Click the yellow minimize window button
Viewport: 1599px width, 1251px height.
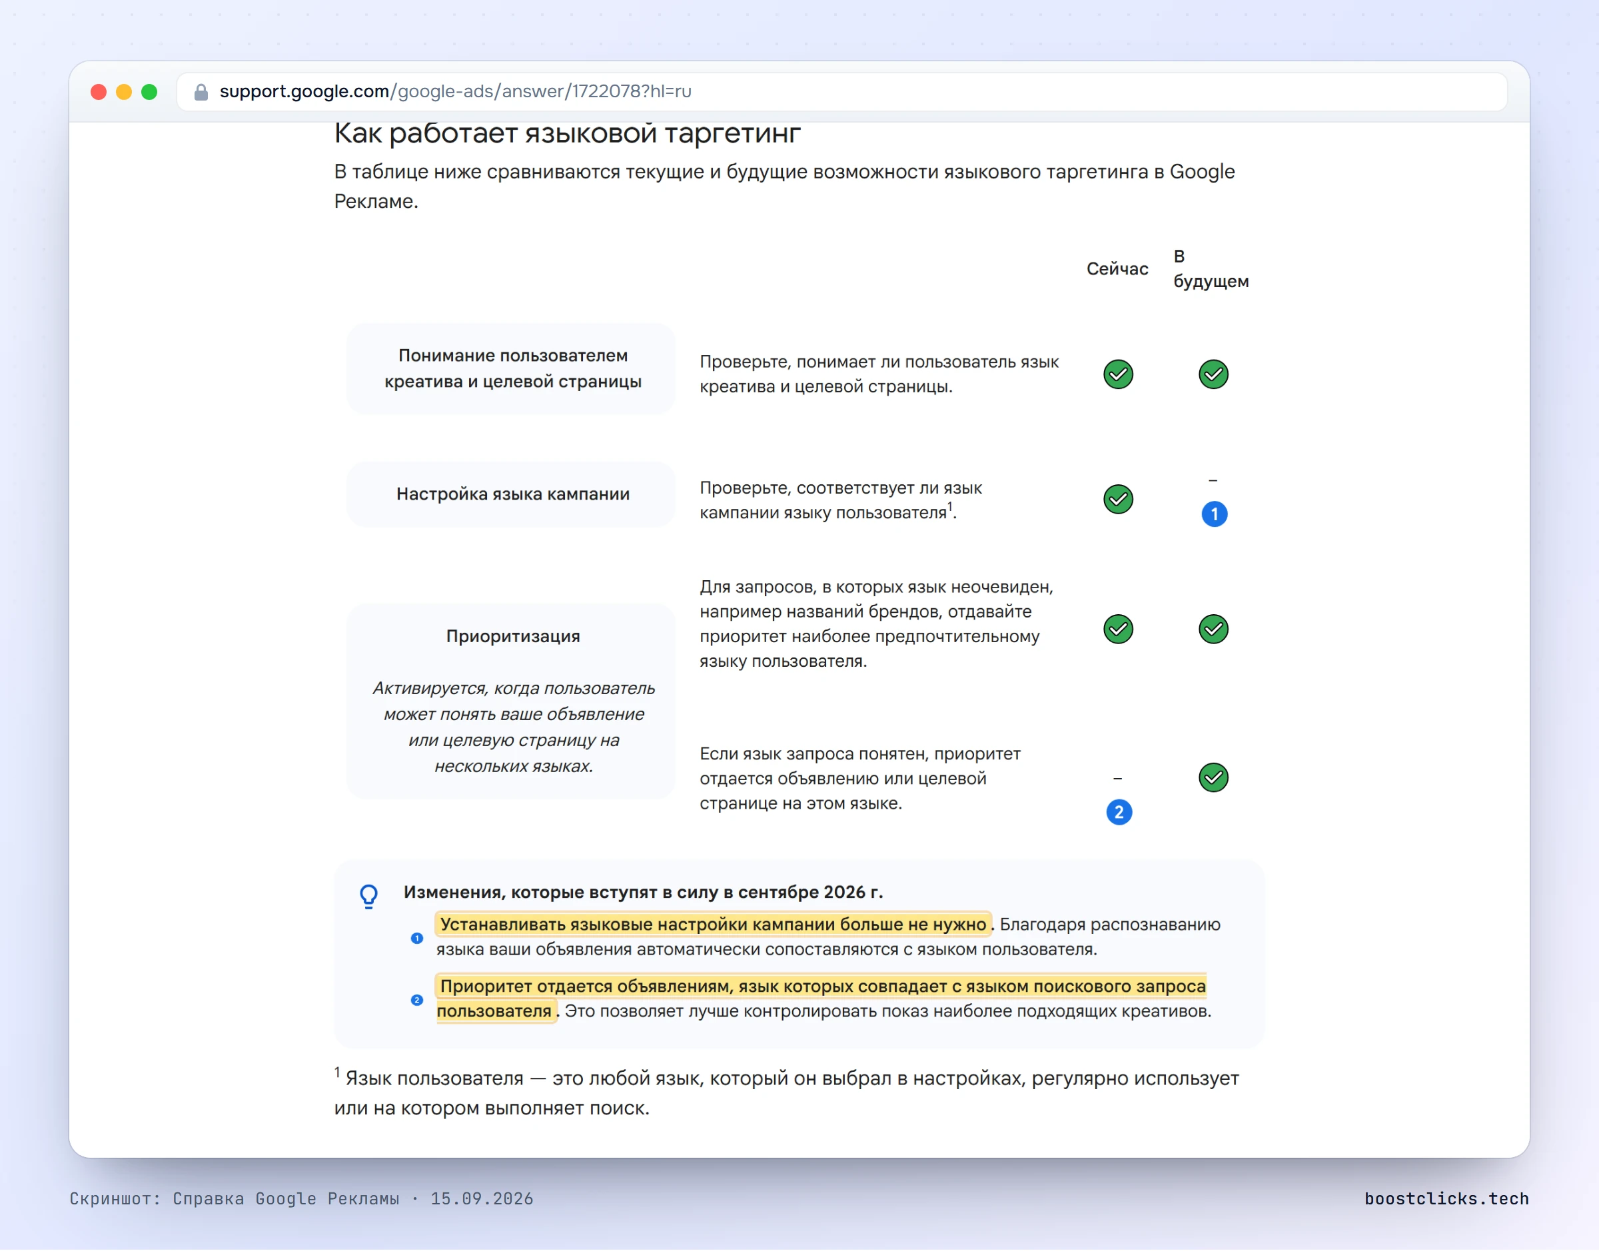coord(124,91)
